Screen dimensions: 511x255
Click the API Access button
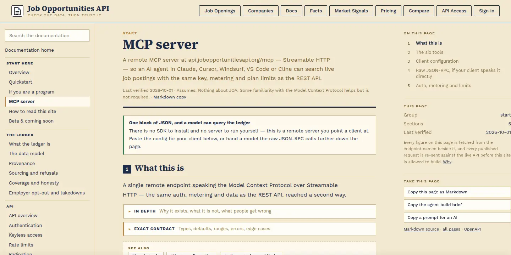point(454,11)
